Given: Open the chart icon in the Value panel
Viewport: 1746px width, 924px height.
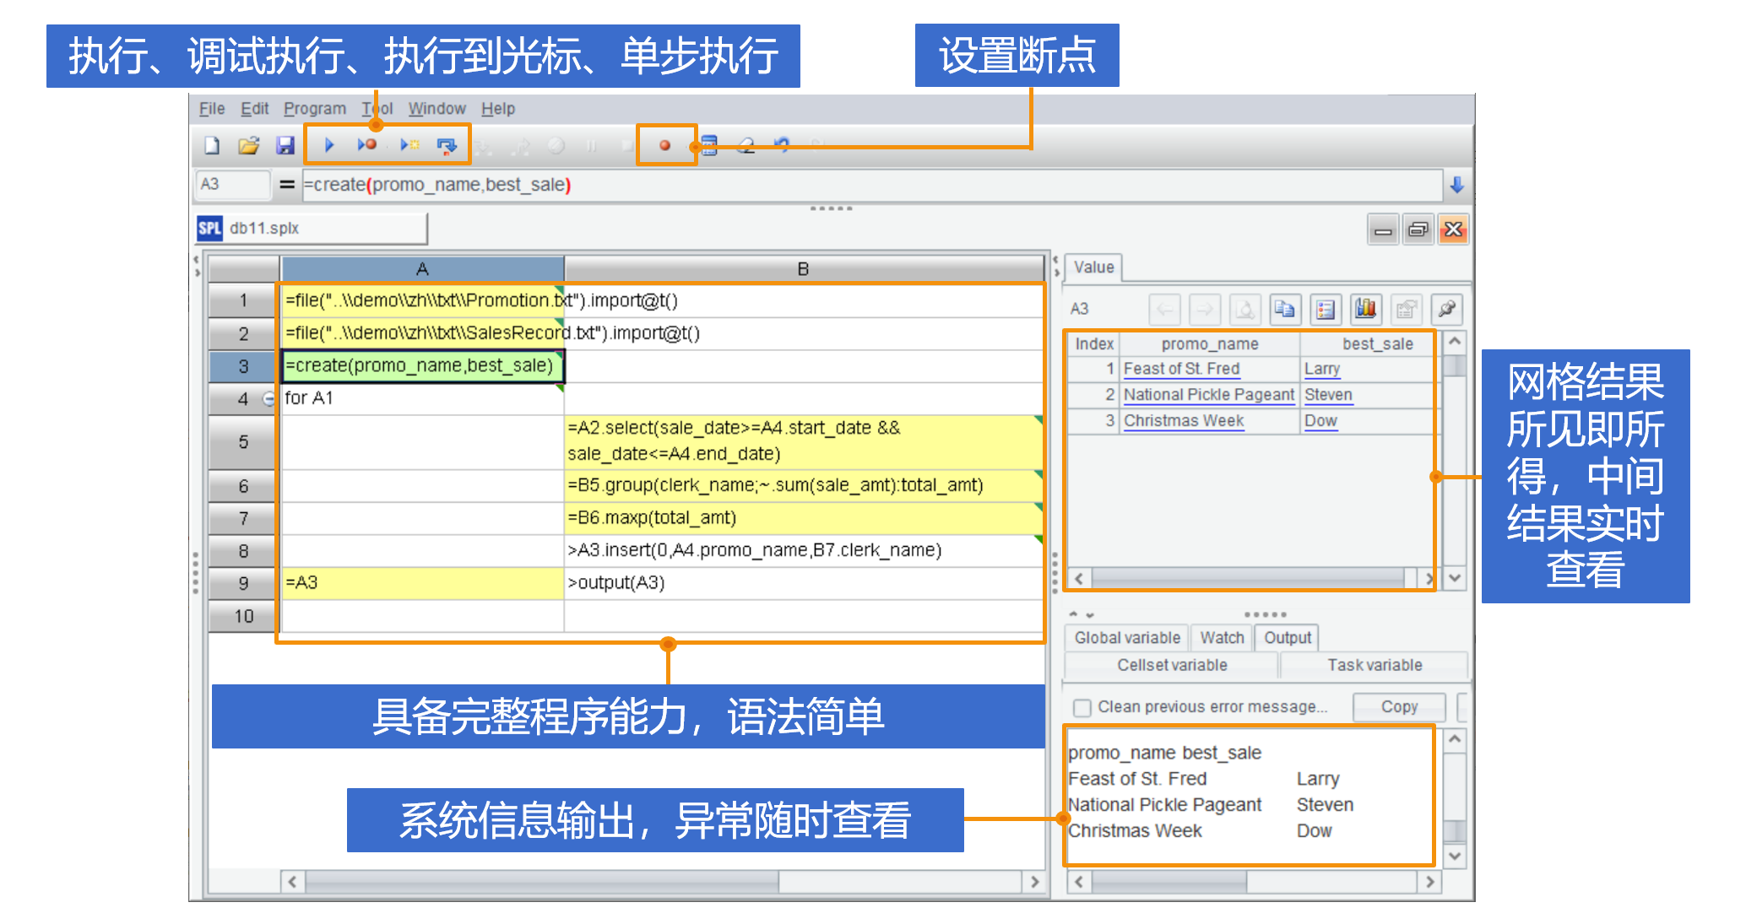Looking at the screenshot, I should click(x=1365, y=309).
